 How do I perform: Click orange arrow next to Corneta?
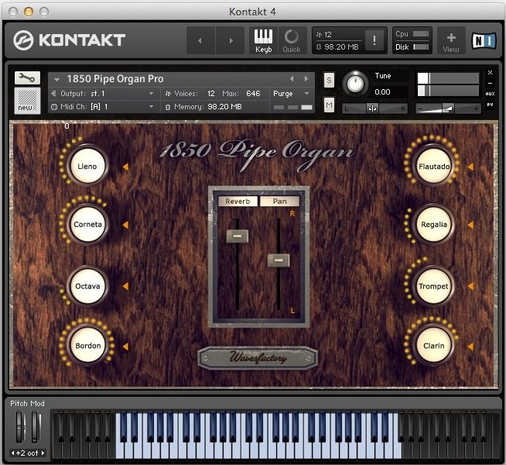tap(125, 225)
